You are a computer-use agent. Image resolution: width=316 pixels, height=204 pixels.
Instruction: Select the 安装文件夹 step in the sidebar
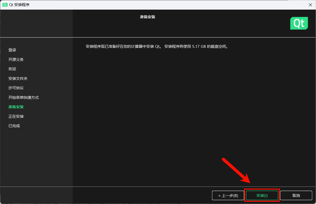pyautogui.click(x=18, y=78)
